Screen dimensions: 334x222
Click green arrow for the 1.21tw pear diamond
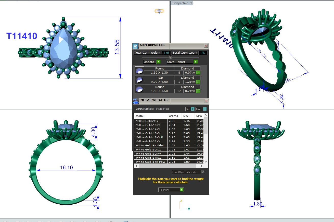[198, 82]
